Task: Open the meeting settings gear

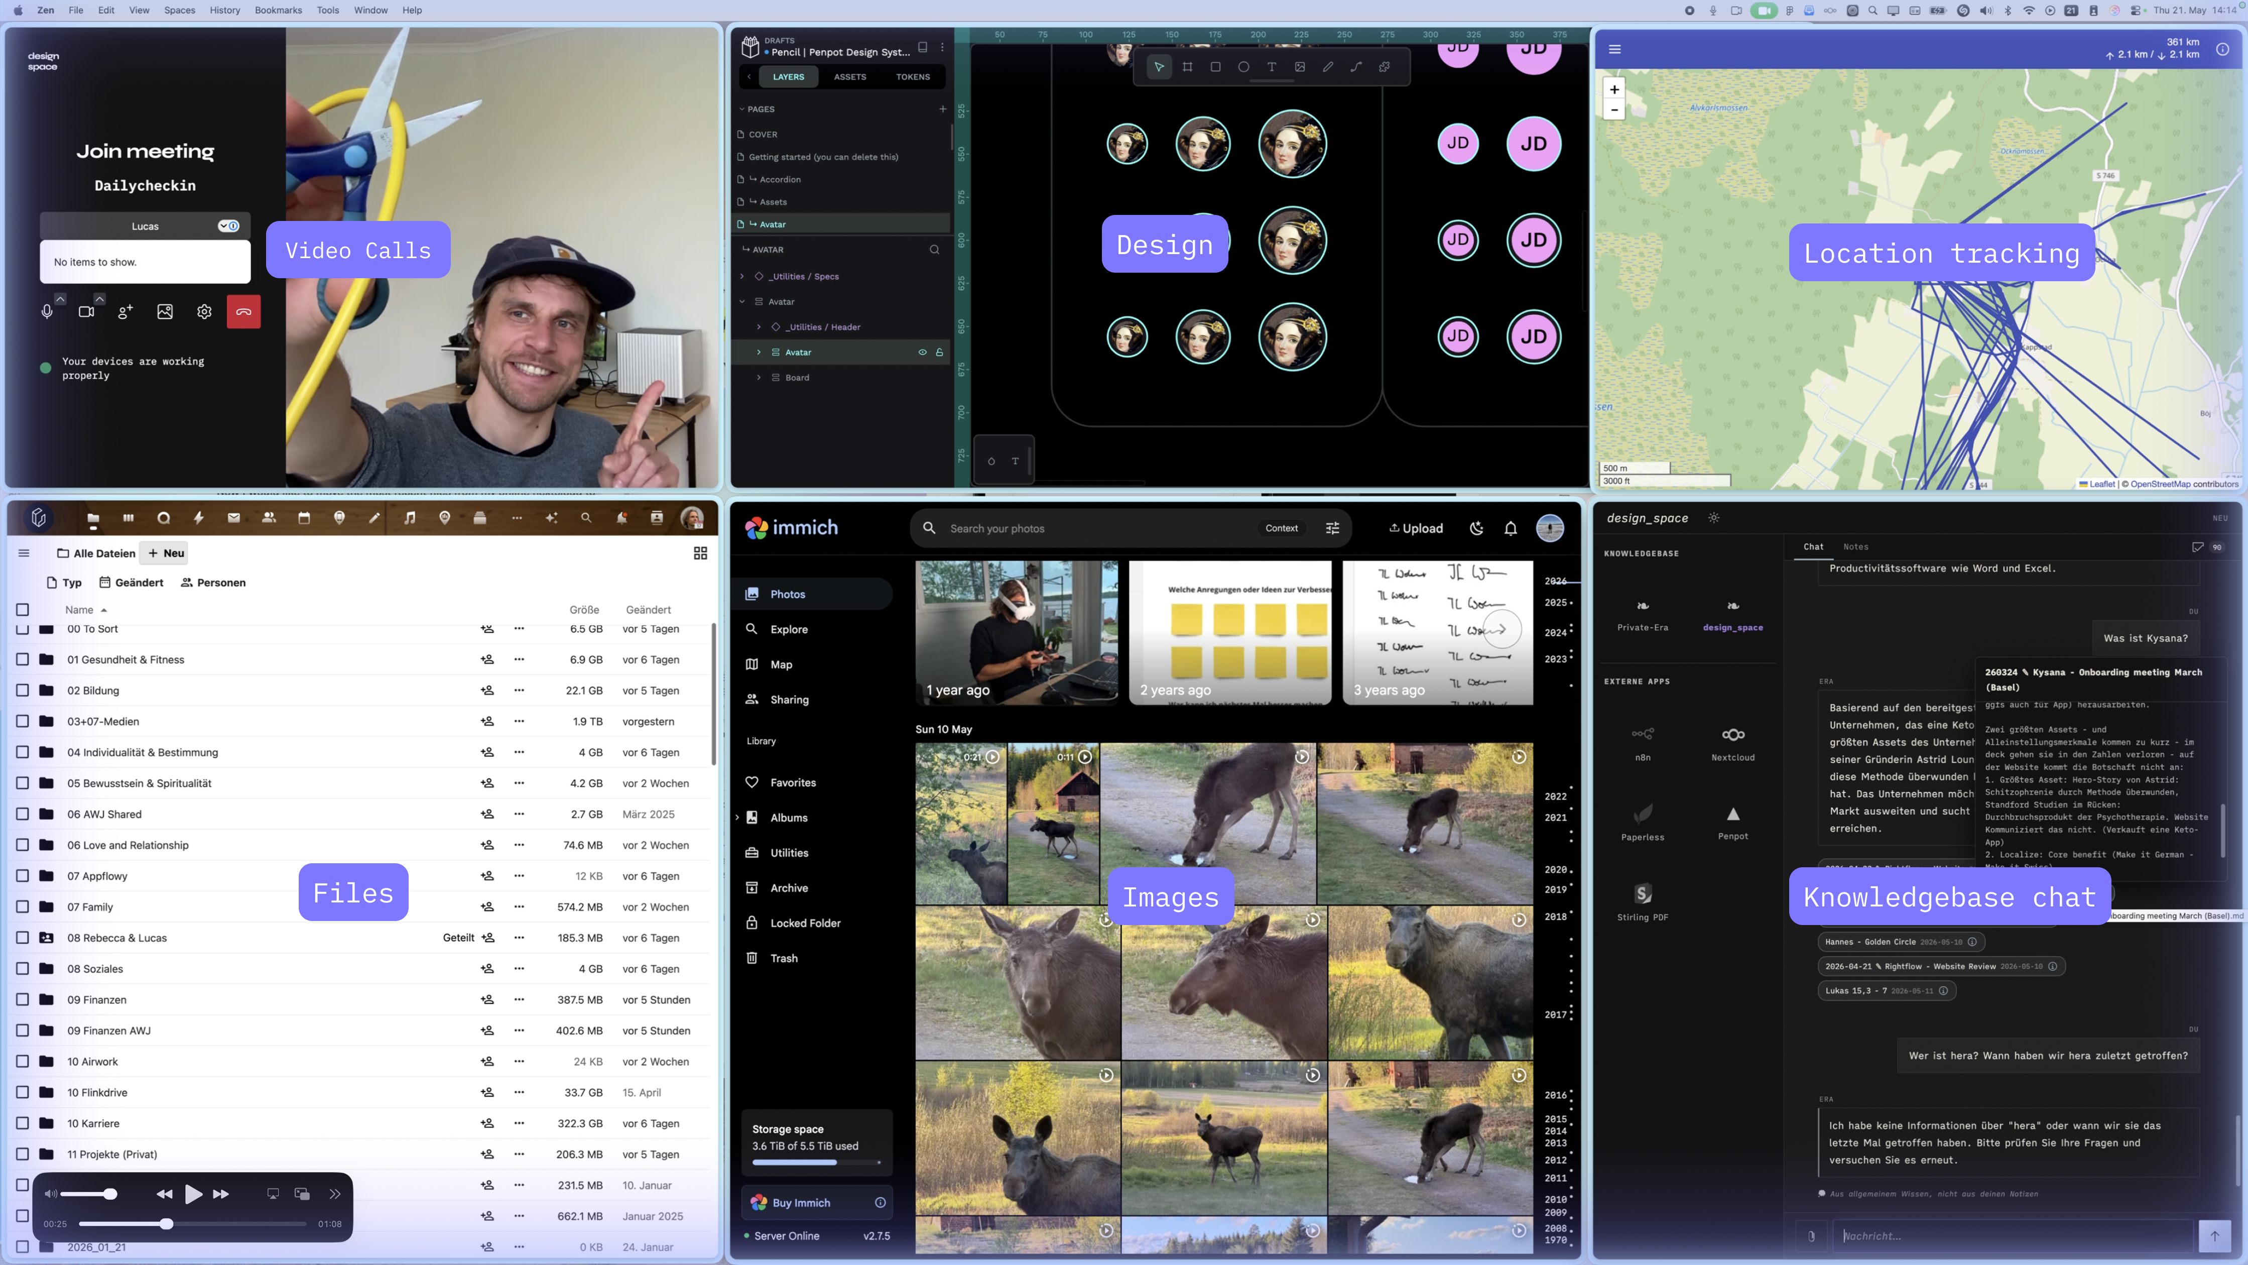Action: click(x=204, y=312)
